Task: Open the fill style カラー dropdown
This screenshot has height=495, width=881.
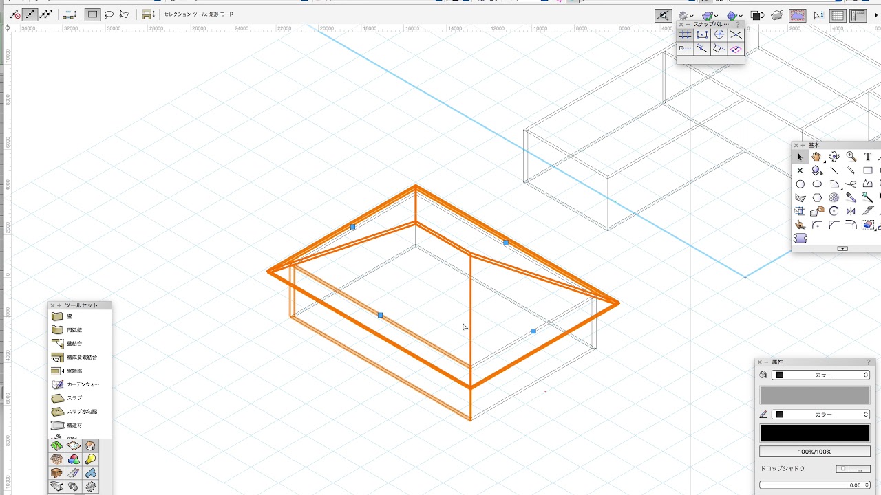Action: pos(820,375)
